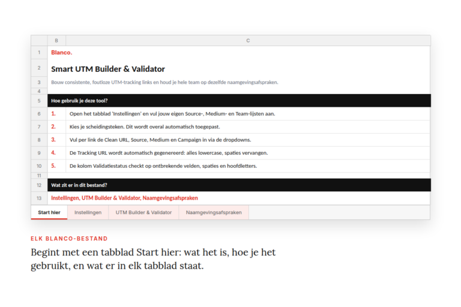Click step number '4.' cell
The image size is (461, 307).
click(x=56, y=153)
